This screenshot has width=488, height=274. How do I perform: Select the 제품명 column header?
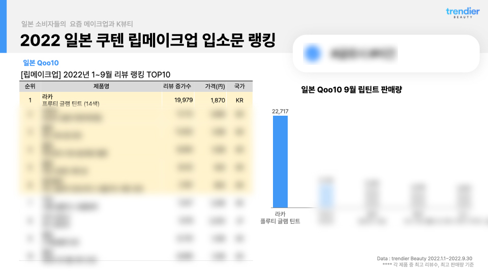(102, 86)
